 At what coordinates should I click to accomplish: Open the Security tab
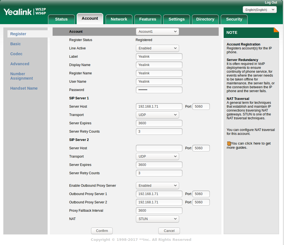tap(234, 19)
